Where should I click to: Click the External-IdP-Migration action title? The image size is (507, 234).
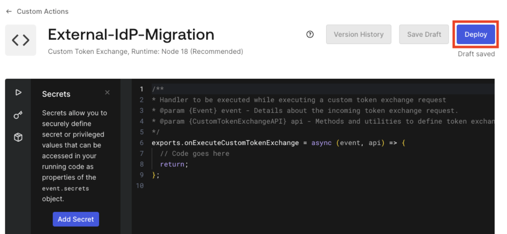(131, 35)
